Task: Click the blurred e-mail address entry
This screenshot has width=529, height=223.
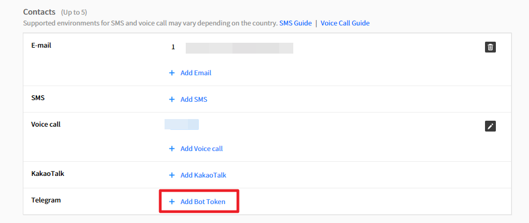Action: coord(239,48)
